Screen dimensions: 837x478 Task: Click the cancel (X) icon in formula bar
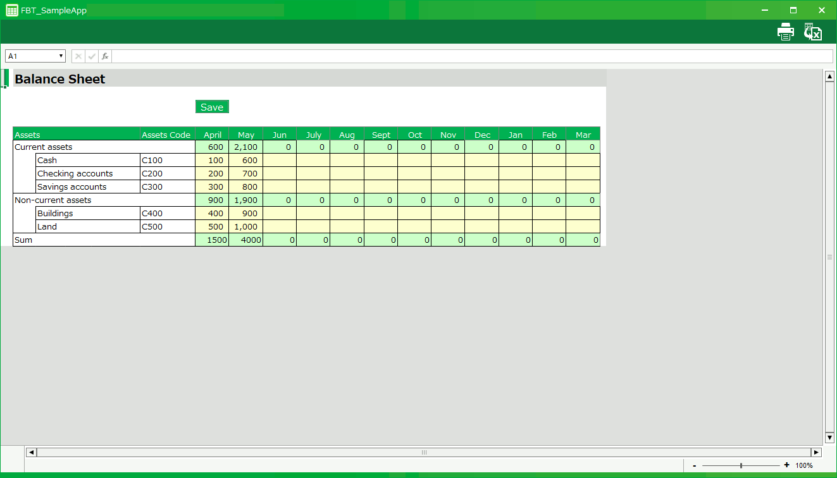(x=78, y=56)
